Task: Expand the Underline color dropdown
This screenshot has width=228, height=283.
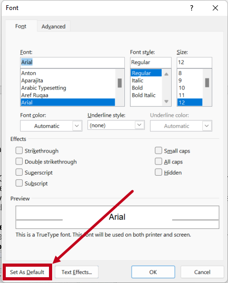Action: pyautogui.click(x=207, y=126)
